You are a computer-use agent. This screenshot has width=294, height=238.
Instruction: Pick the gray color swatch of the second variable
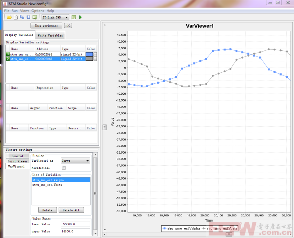pyautogui.click(x=89, y=59)
